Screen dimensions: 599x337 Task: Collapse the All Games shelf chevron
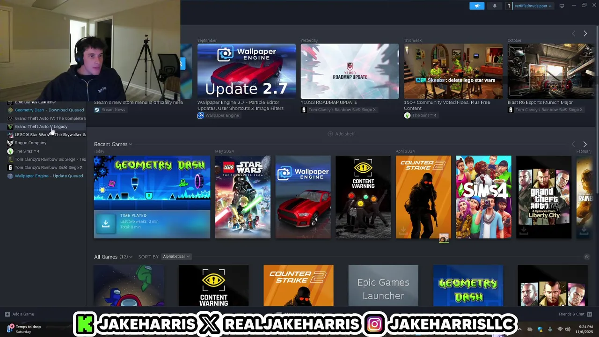coord(586,256)
